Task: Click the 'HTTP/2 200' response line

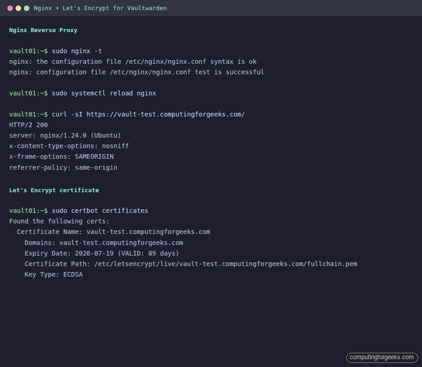Action: click(28, 125)
